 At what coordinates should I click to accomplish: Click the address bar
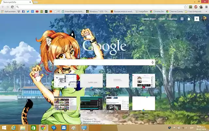click(x=100, y=7)
